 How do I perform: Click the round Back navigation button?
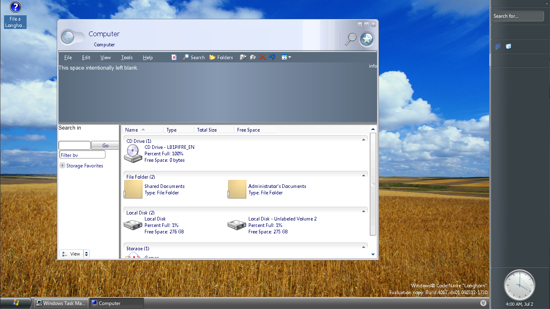pyautogui.click(x=68, y=37)
